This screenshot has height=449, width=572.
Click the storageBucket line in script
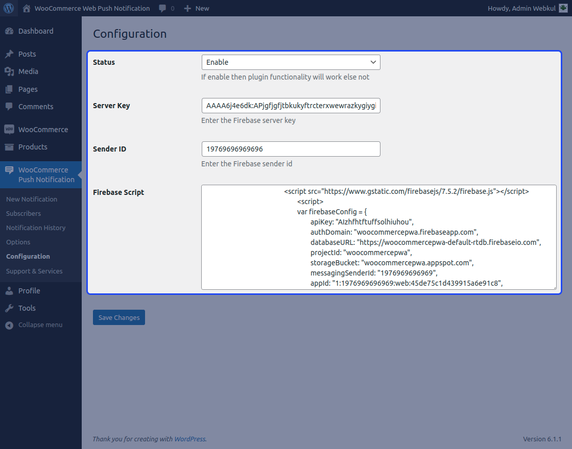tap(392, 263)
